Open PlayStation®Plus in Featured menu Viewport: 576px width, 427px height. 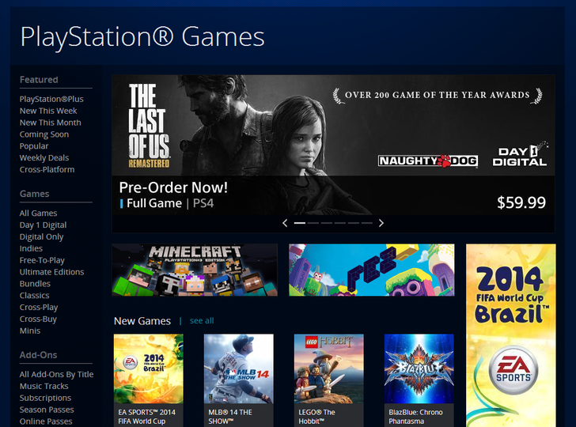(51, 99)
